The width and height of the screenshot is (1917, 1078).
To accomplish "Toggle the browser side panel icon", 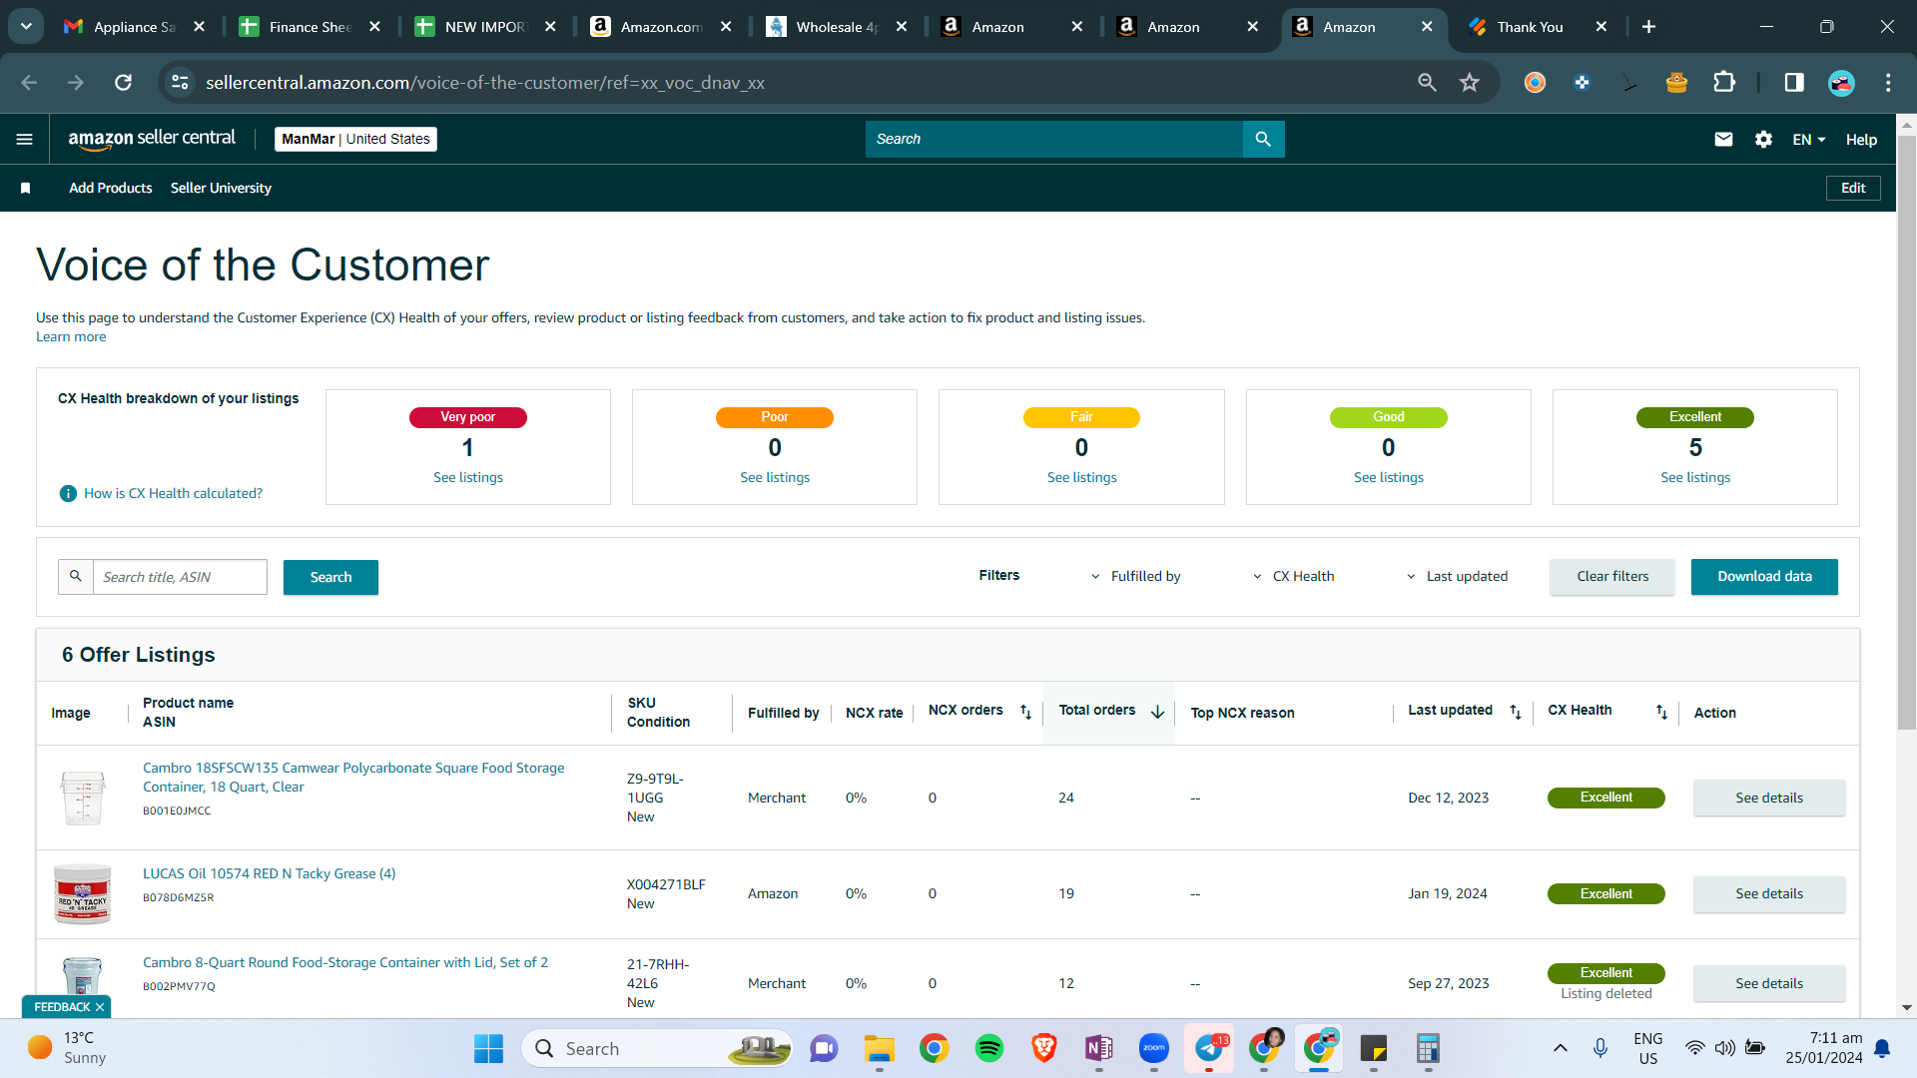I will 1794,83.
